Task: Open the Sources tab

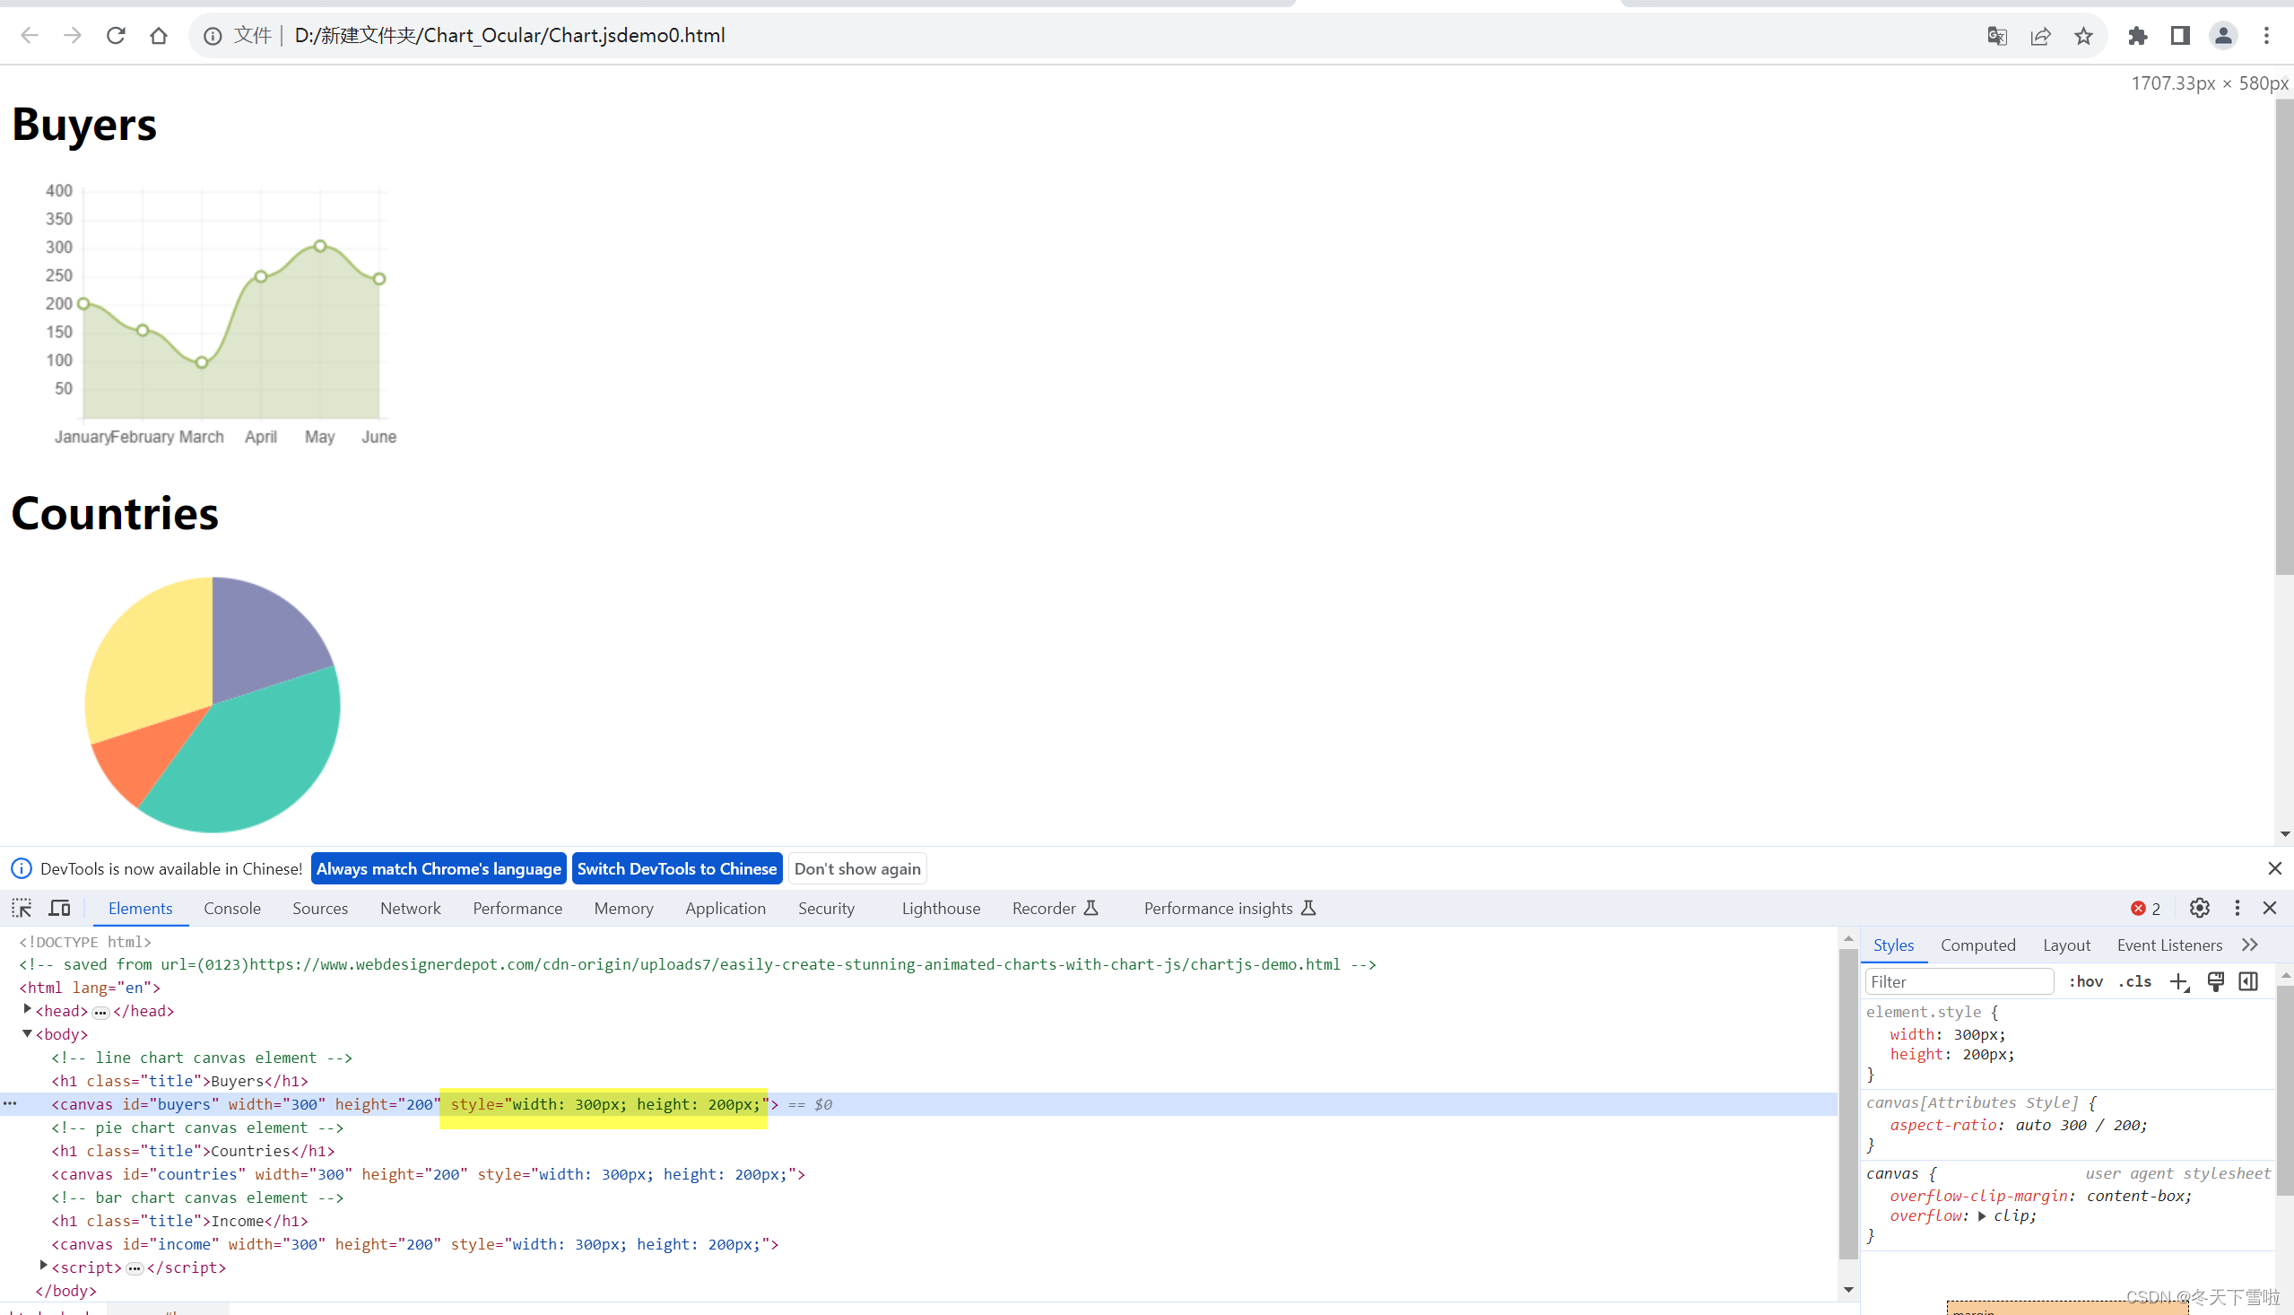Action: [319, 909]
